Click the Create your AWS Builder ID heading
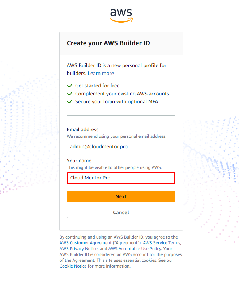This screenshot has height=282, width=239. (x=108, y=43)
